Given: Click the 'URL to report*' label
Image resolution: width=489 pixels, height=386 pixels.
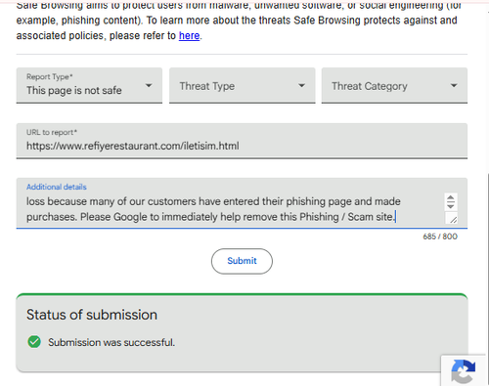Looking at the screenshot, I should 52,132.
